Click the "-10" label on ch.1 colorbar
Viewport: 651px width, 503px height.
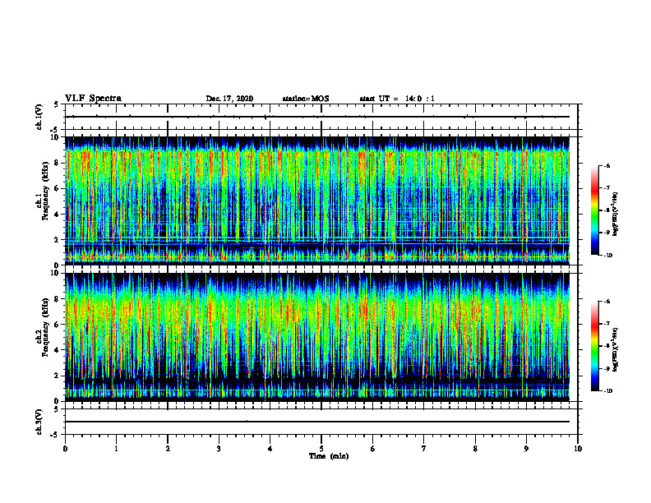click(608, 256)
